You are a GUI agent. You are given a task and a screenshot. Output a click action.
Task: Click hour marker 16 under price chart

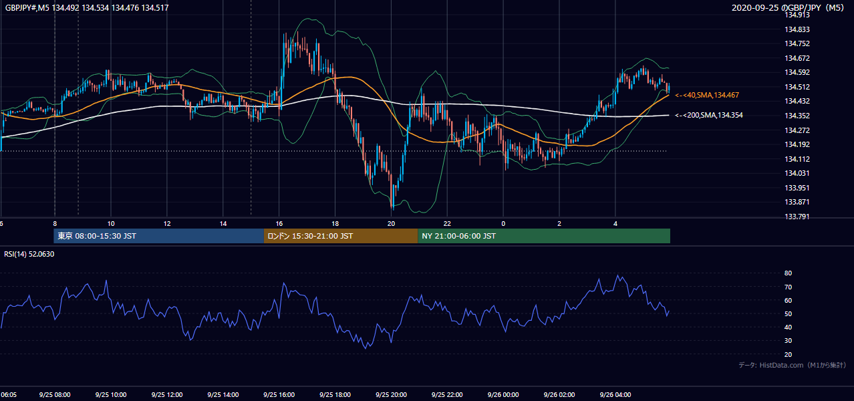coord(279,223)
